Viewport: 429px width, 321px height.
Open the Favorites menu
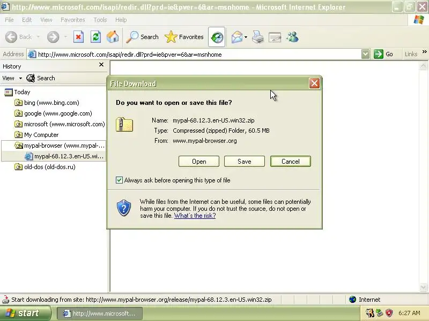73,20
